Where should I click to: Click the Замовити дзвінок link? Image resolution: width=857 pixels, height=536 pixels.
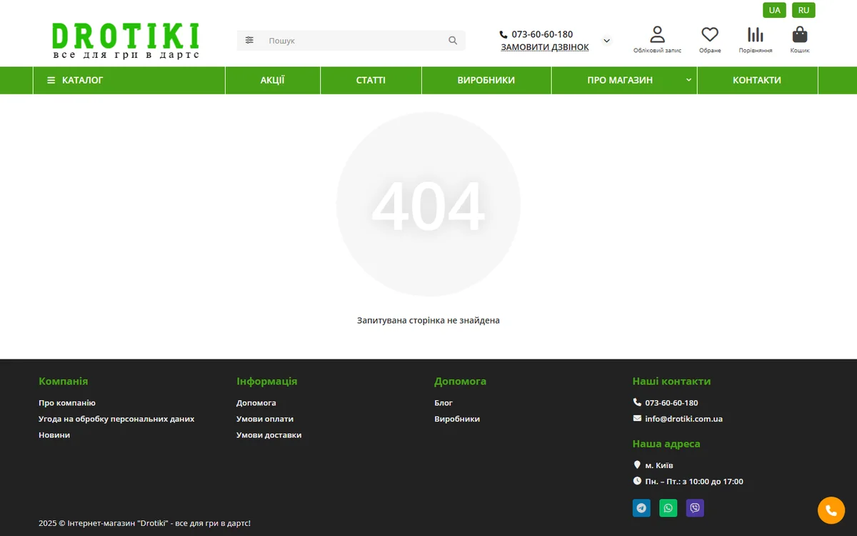click(x=545, y=47)
